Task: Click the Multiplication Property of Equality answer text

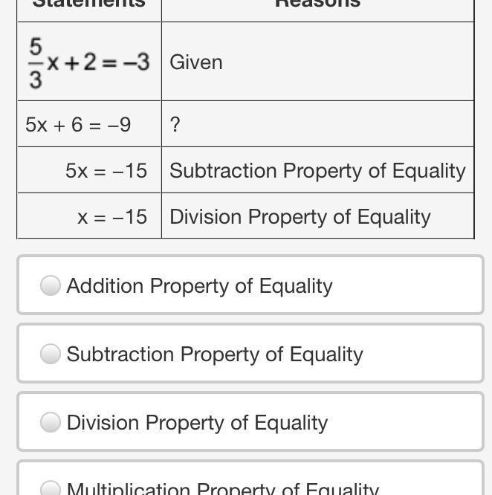Action: [223, 489]
